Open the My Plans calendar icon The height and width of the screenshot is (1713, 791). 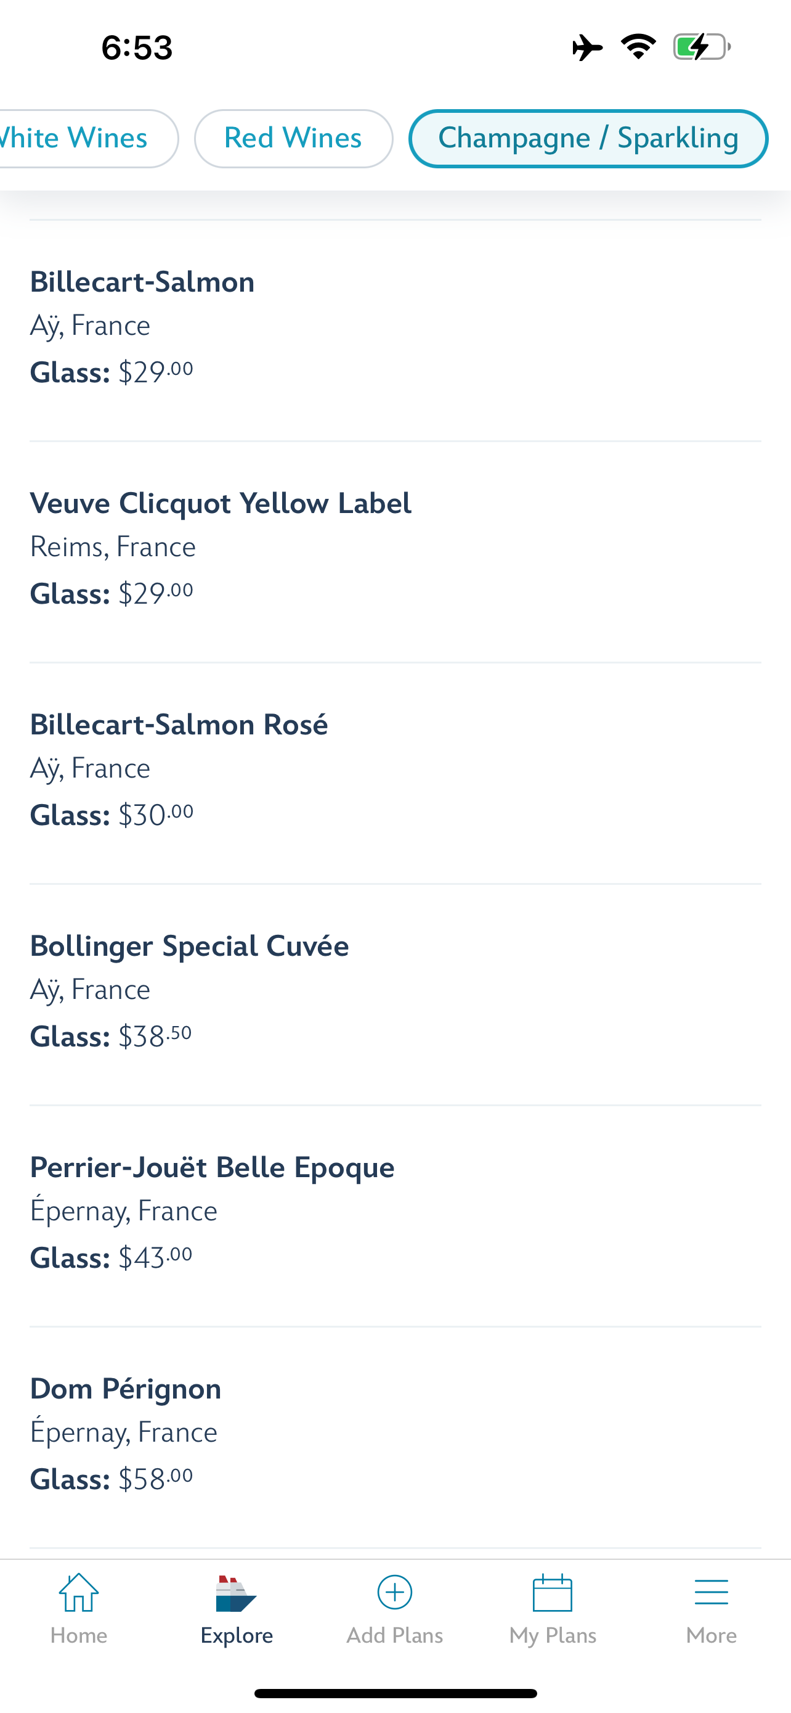[x=553, y=1593]
